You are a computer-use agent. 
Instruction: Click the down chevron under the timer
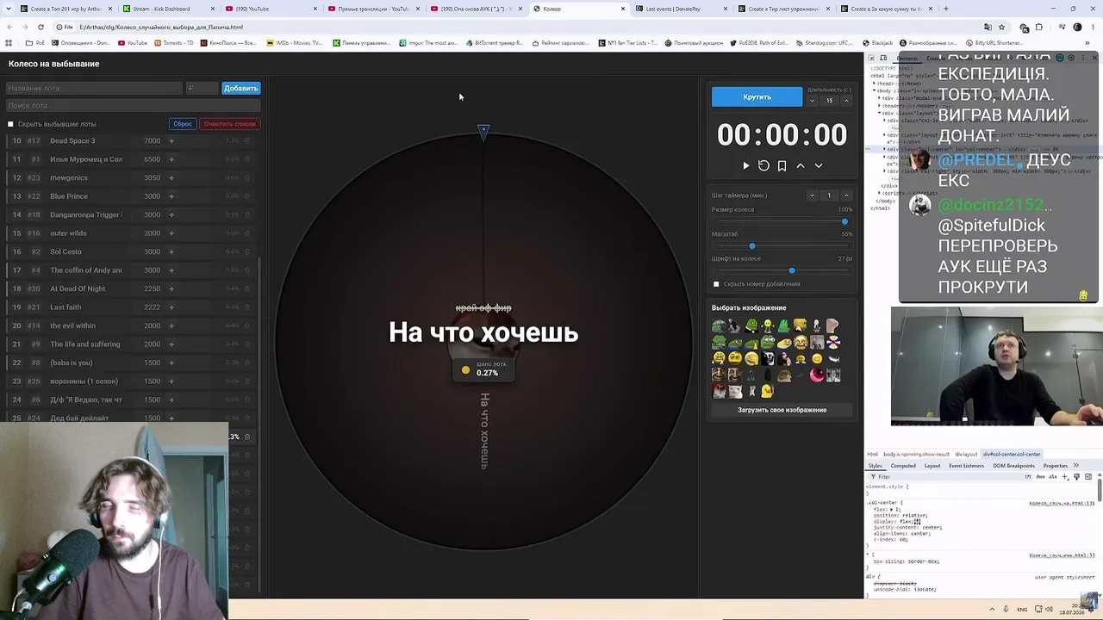[819, 165]
